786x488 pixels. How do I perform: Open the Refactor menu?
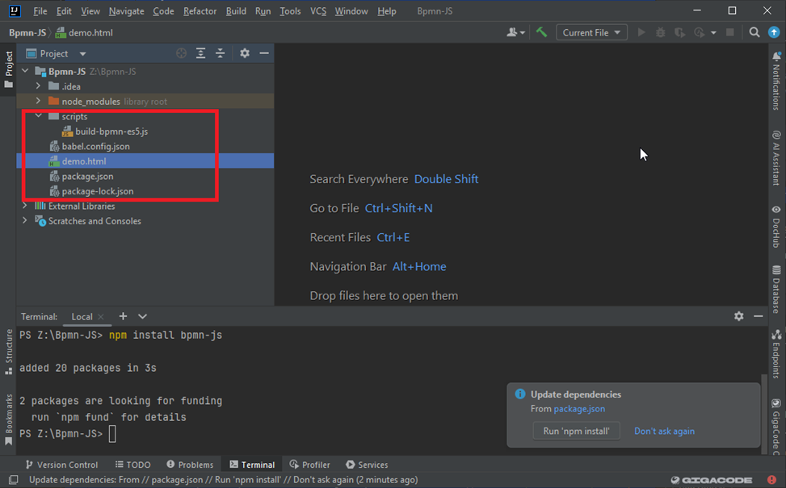pos(200,11)
